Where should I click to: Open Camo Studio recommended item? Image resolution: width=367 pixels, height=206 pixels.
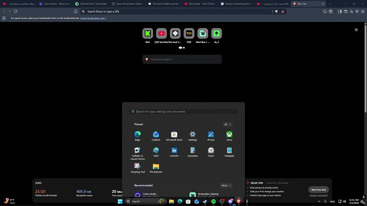[146, 195]
